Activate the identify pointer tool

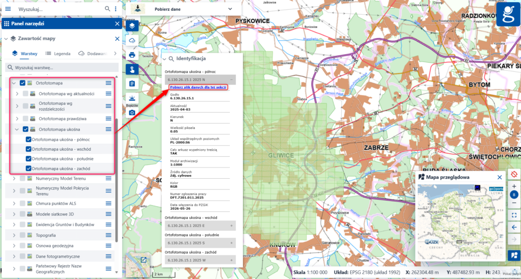click(132, 70)
